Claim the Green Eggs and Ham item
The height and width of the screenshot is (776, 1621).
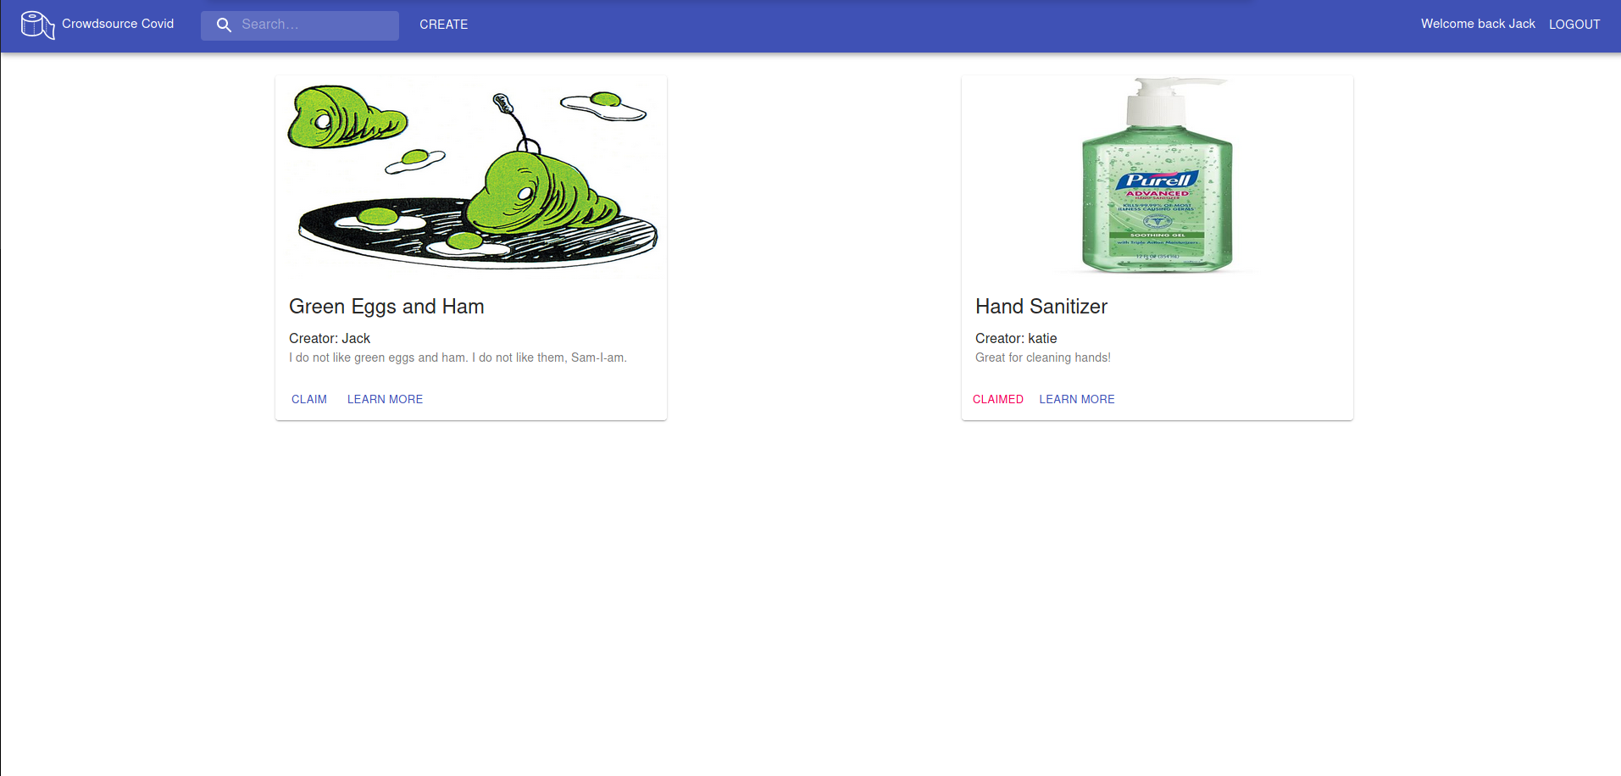(309, 399)
